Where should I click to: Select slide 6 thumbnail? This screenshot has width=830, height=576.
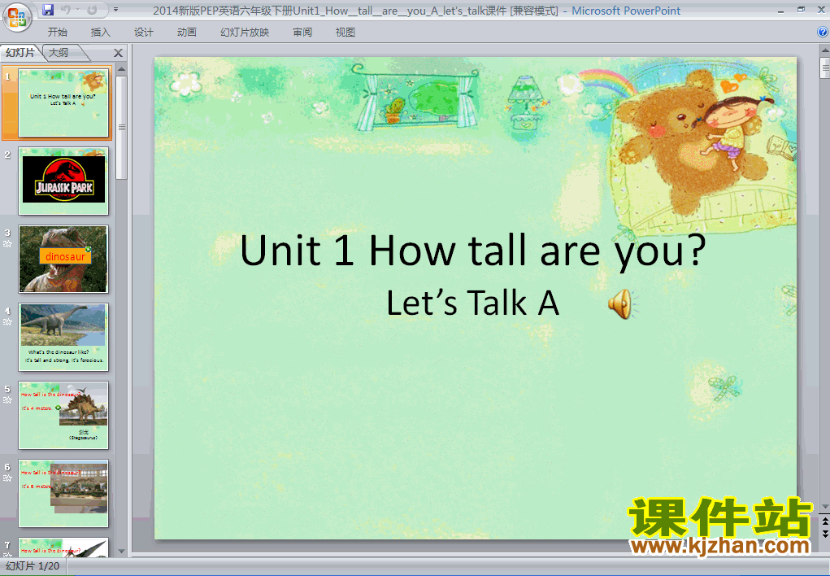coord(63,493)
